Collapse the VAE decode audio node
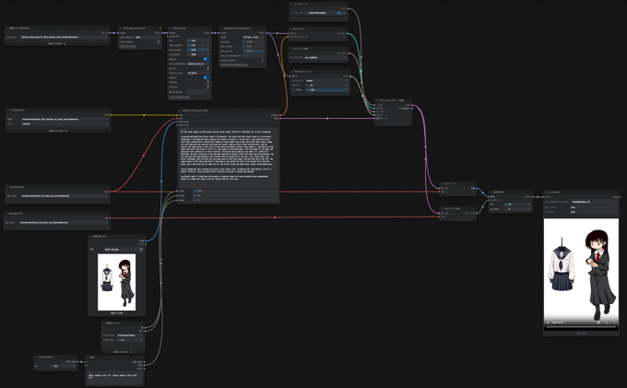 pyautogui.click(x=442, y=208)
